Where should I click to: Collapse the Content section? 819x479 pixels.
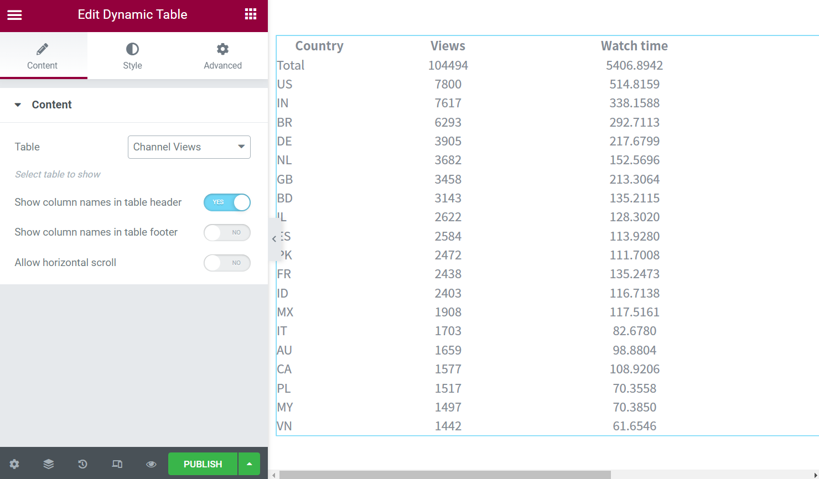tap(51, 105)
